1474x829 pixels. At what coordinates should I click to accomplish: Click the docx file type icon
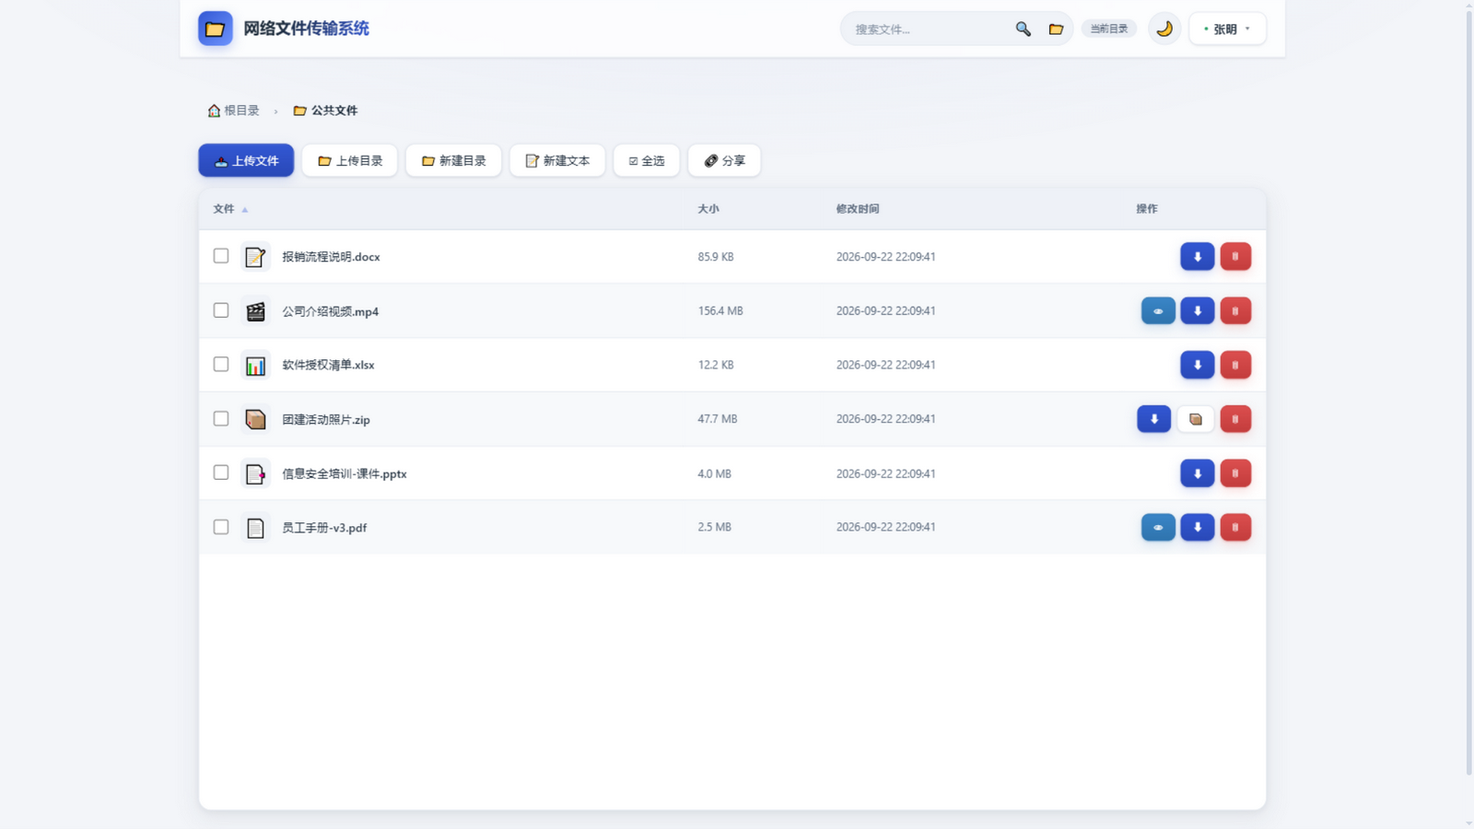[255, 257]
